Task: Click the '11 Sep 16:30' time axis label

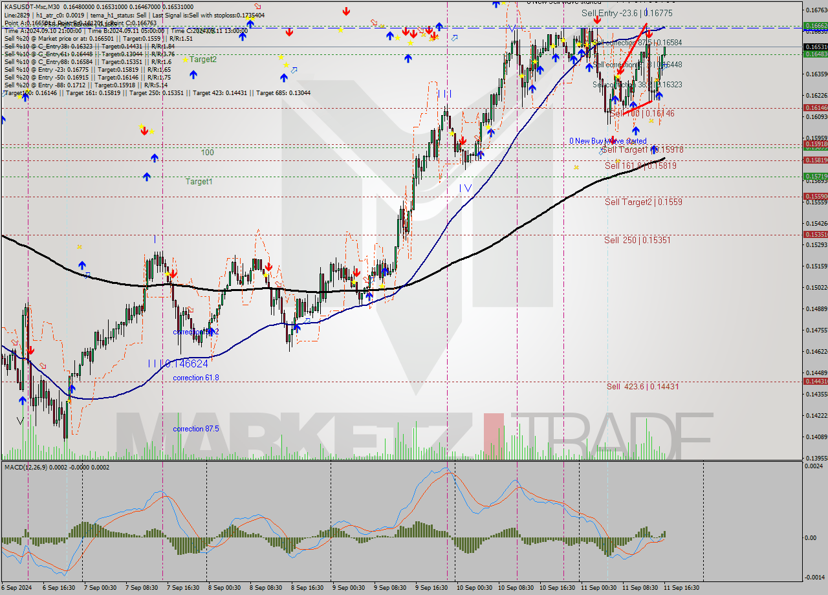Action: (x=681, y=588)
